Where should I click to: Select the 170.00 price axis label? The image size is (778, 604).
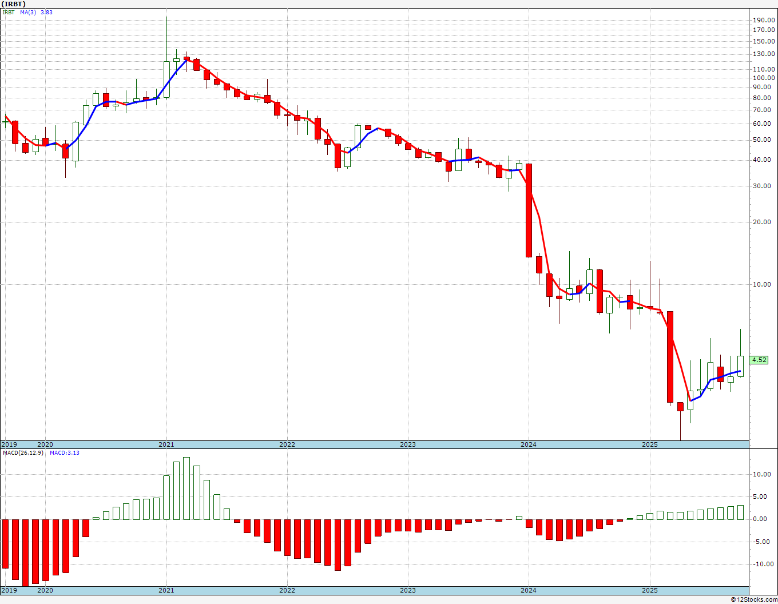(764, 30)
